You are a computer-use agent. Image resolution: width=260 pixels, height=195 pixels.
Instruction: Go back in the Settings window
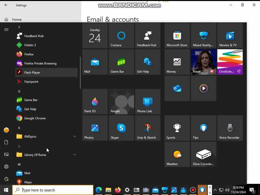[6, 5]
